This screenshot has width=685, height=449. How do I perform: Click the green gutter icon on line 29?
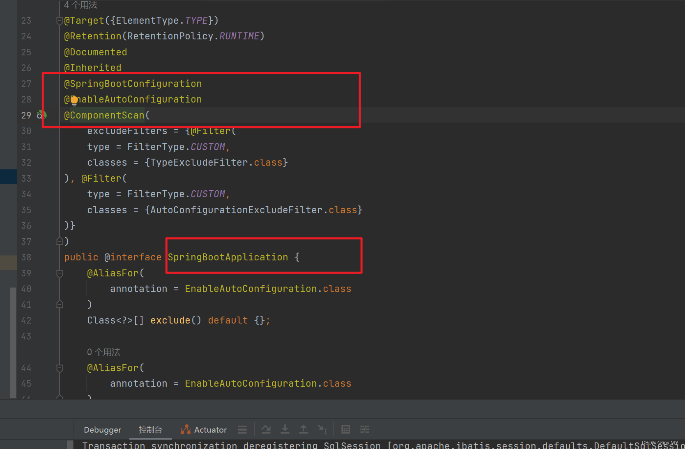click(x=41, y=115)
